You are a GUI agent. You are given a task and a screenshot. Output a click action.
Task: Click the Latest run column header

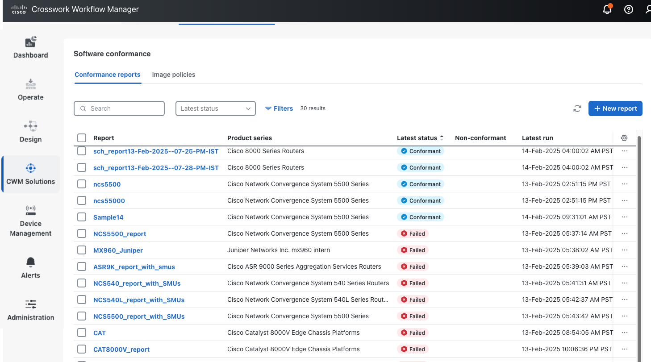pyautogui.click(x=538, y=138)
